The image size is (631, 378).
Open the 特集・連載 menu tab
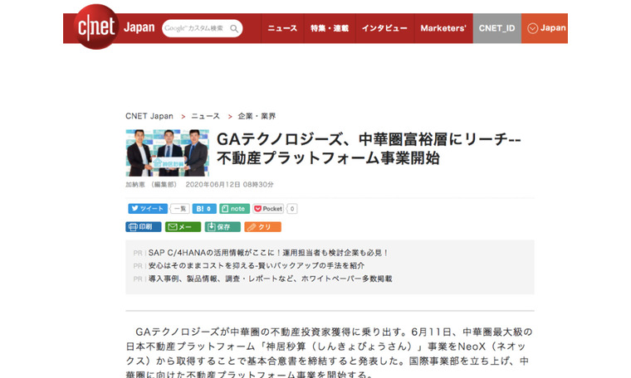coord(329,28)
